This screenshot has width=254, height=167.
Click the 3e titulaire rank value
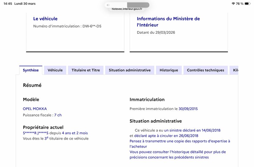[46, 138]
